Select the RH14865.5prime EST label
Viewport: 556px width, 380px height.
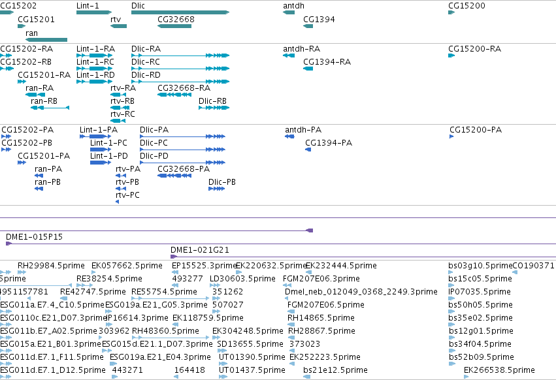click(x=321, y=318)
